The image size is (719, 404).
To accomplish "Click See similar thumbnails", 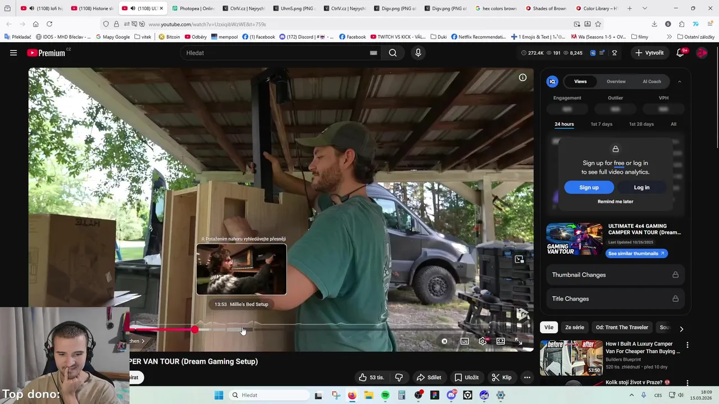I will pos(636,254).
